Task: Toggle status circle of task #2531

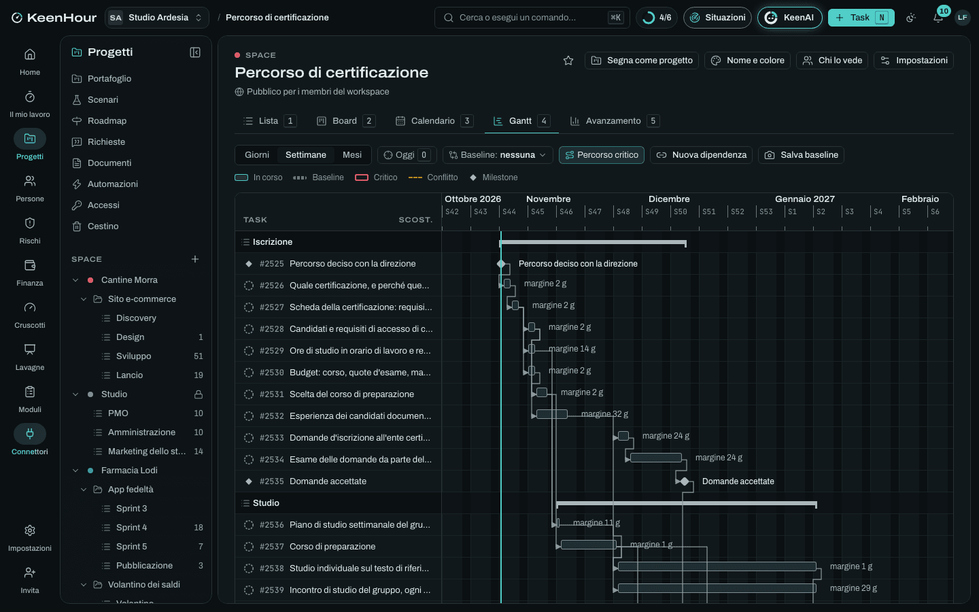Action: click(249, 394)
